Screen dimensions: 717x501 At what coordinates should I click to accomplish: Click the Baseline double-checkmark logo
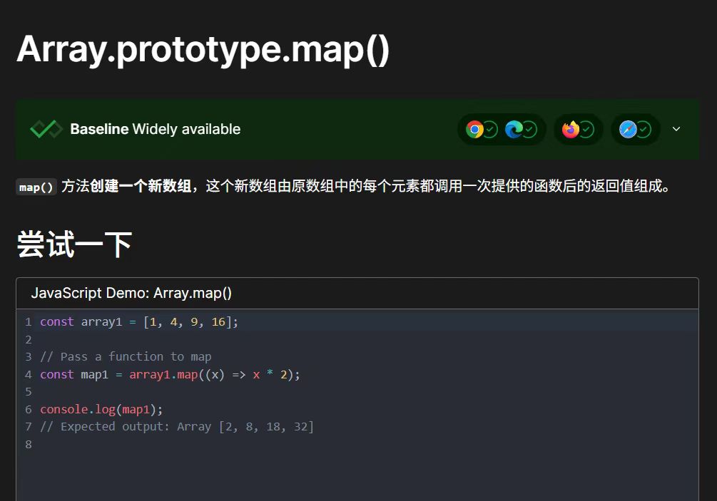click(46, 129)
